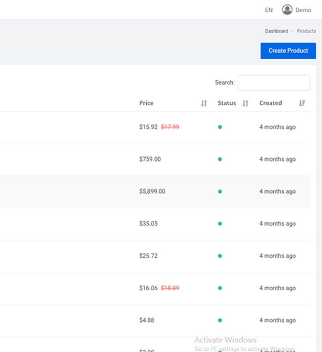Click the sort arrows icon beside Price
Screen dimensions: 322x352
204,103
